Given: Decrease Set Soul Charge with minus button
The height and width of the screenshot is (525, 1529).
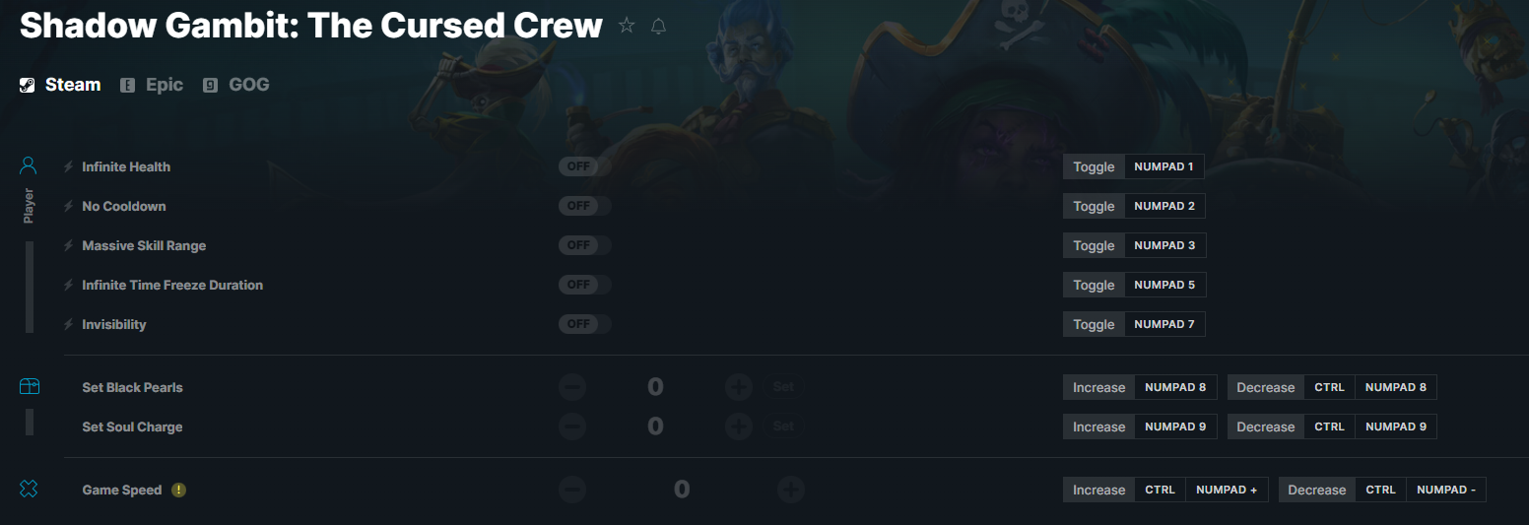Looking at the screenshot, I should coord(572,427).
